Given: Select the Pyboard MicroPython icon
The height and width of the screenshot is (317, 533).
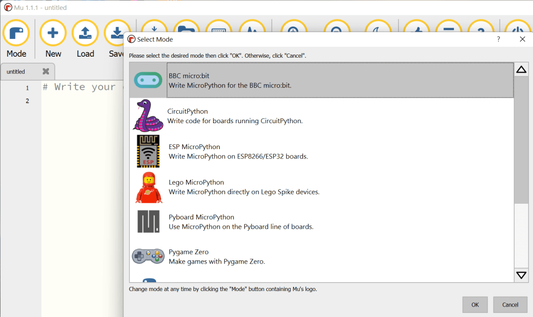Looking at the screenshot, I should 148,222.
